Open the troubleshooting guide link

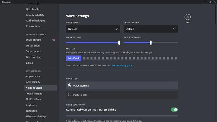point(122,65)
